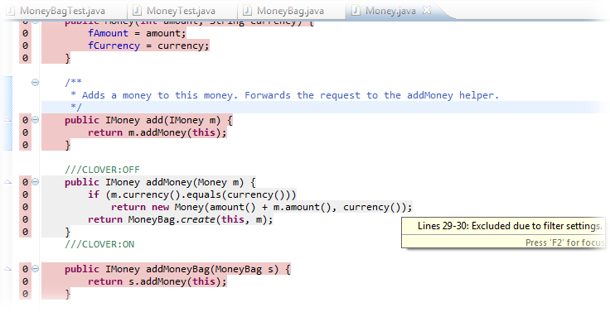Click override marker beside addMoneyBag method
The width and height of the screenshot is (610, 312).
(x=7, y=269)
